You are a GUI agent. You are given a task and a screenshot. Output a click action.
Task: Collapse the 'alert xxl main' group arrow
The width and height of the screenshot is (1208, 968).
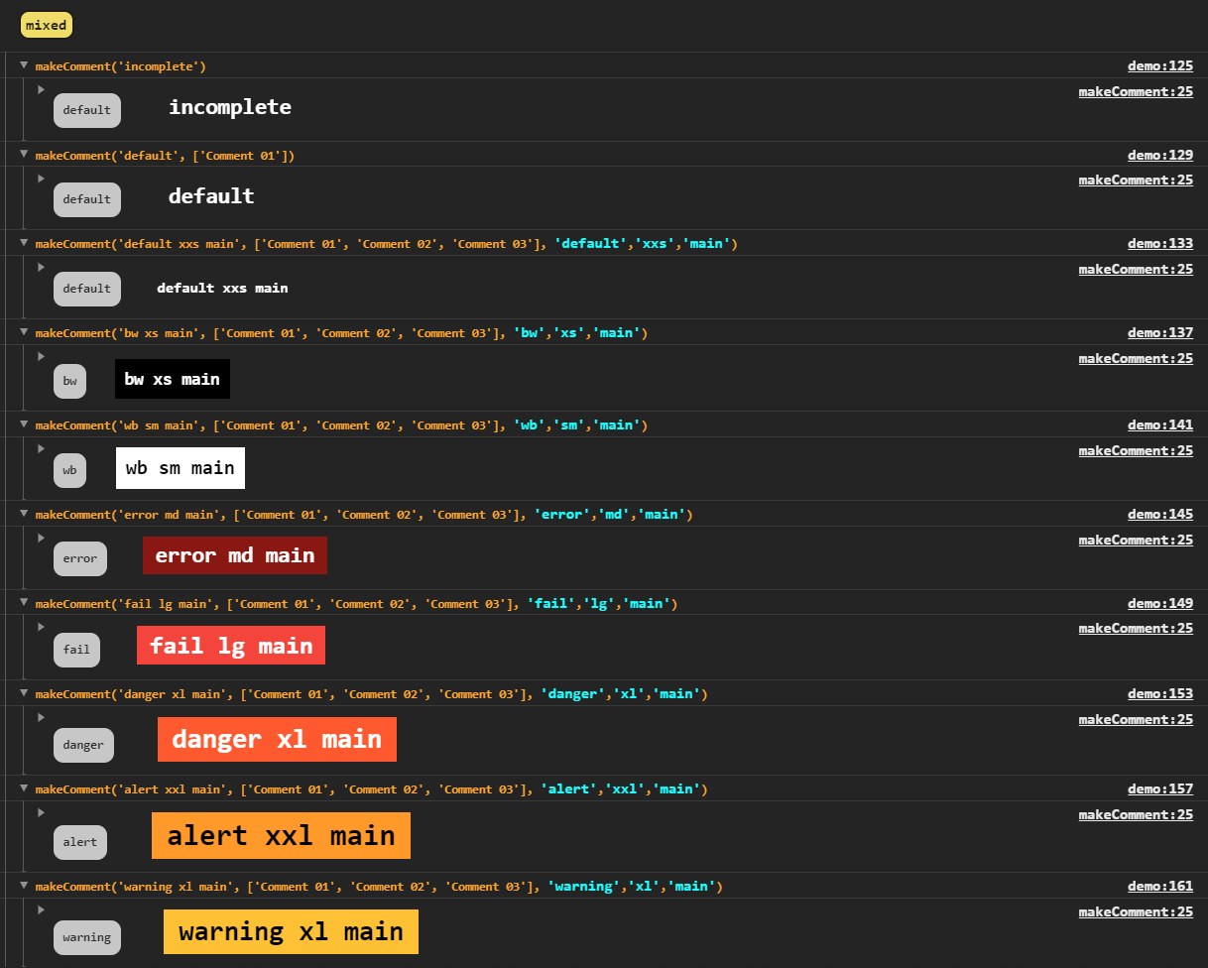[24, 788]
